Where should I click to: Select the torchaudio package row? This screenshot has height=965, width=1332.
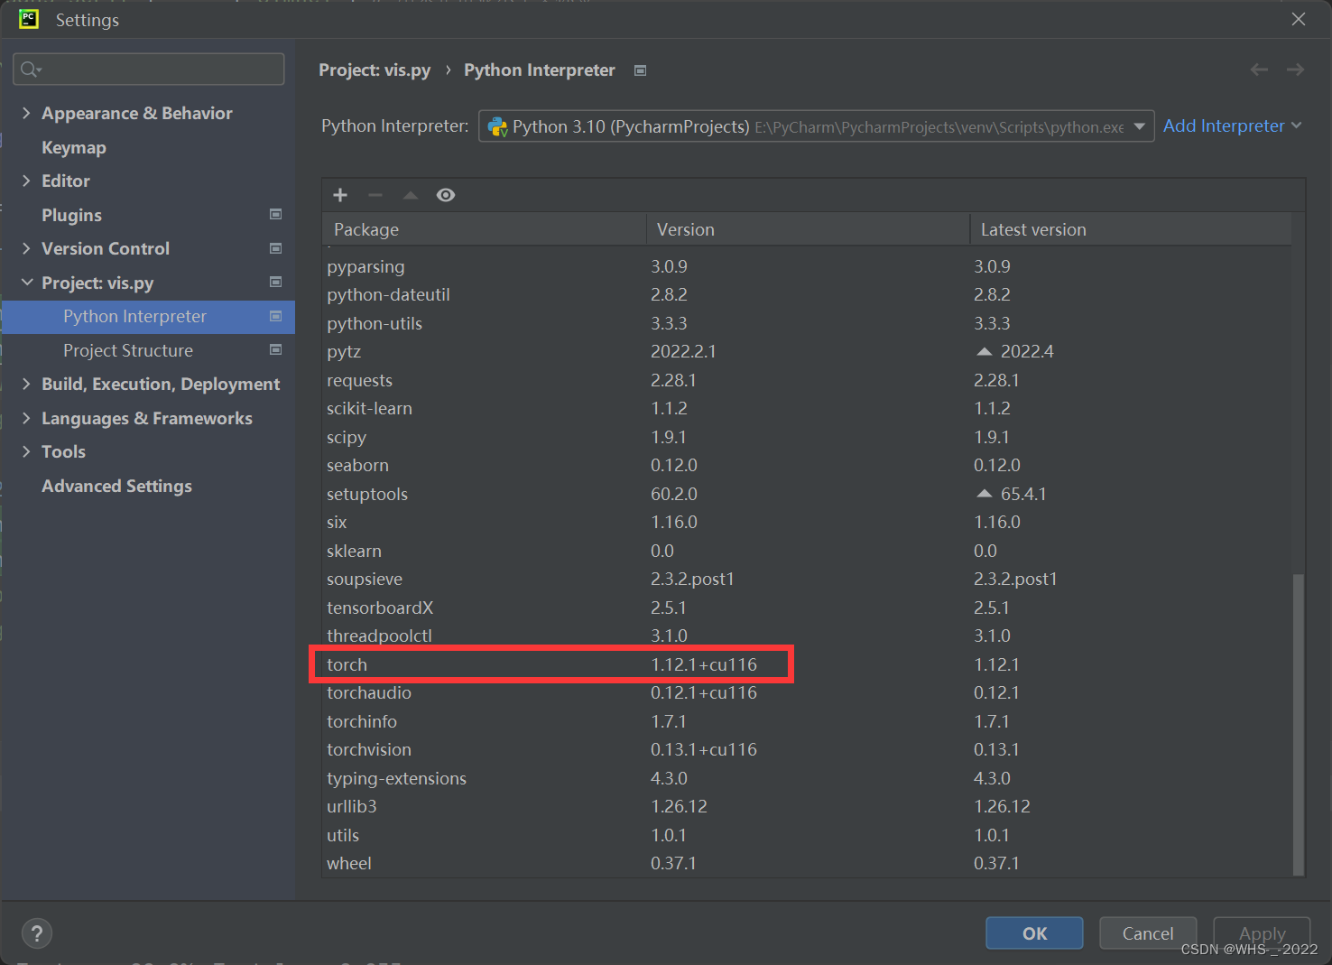tap(808, 692)
